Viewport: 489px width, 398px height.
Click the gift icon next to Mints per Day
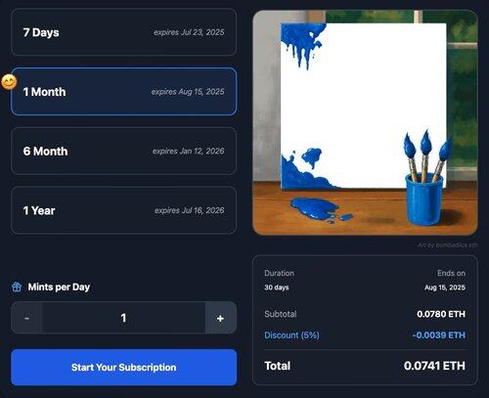coord(17,287)
